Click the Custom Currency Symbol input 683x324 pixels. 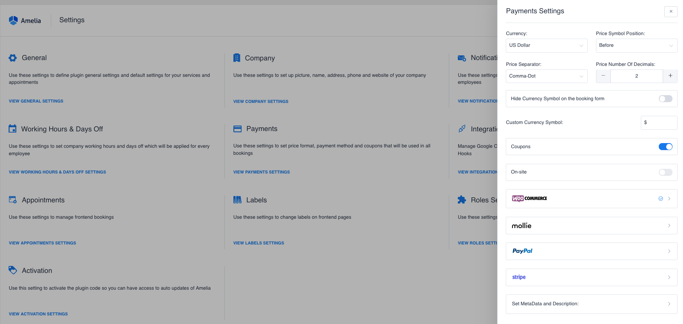(659, 122)
